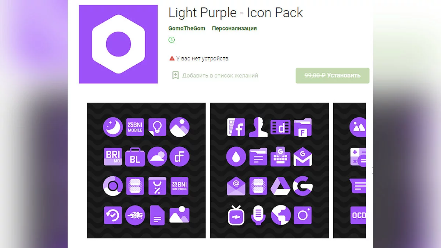This screenshot has width=441, height=248.
Task: Click the BL briefcase icon
Action: [135, 157]
